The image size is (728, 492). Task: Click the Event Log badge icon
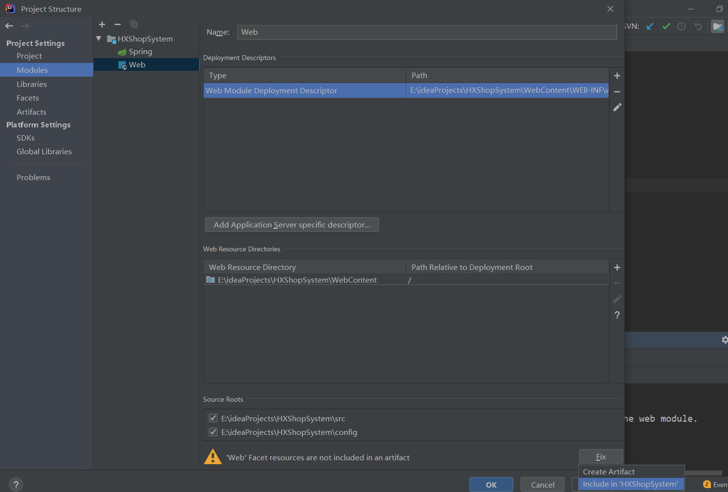707,484
